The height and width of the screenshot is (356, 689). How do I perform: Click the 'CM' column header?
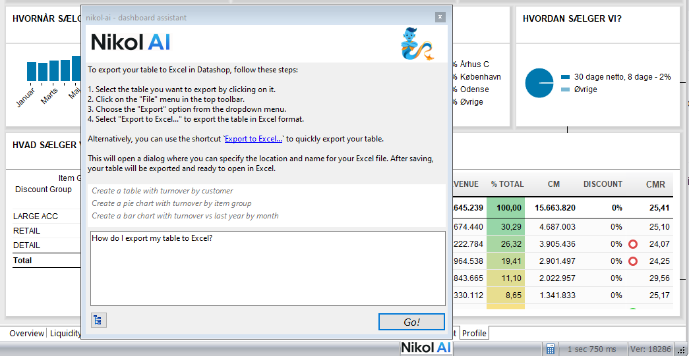tap(554, 184)
